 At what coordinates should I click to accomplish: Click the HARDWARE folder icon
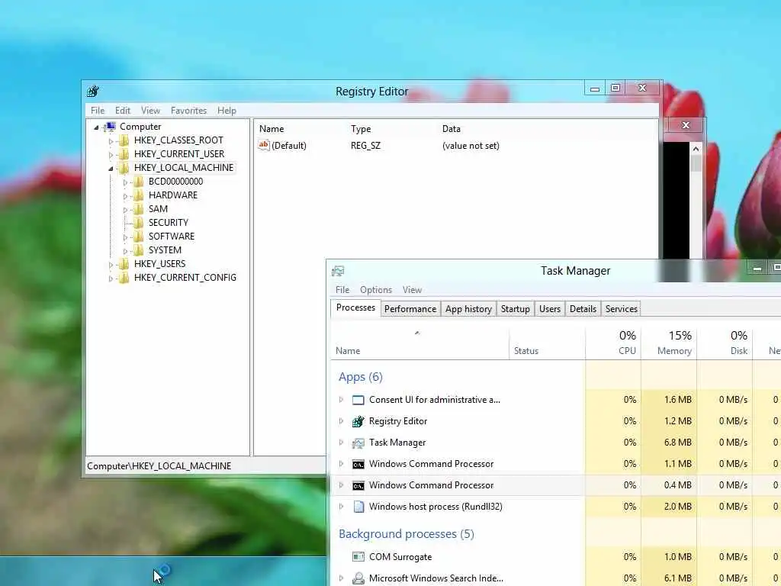coord(139,195)
